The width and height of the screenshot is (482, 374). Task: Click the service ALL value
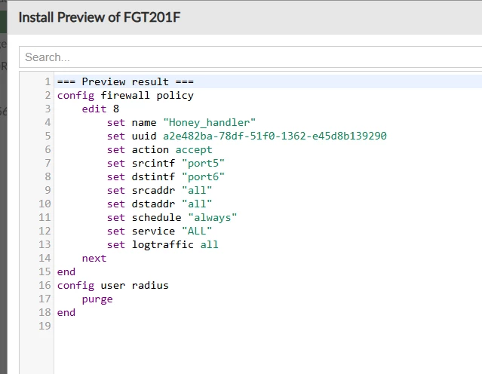pyautogui.click(x=197, y=231)
